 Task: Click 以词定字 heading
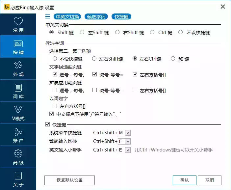click(59, 98)
